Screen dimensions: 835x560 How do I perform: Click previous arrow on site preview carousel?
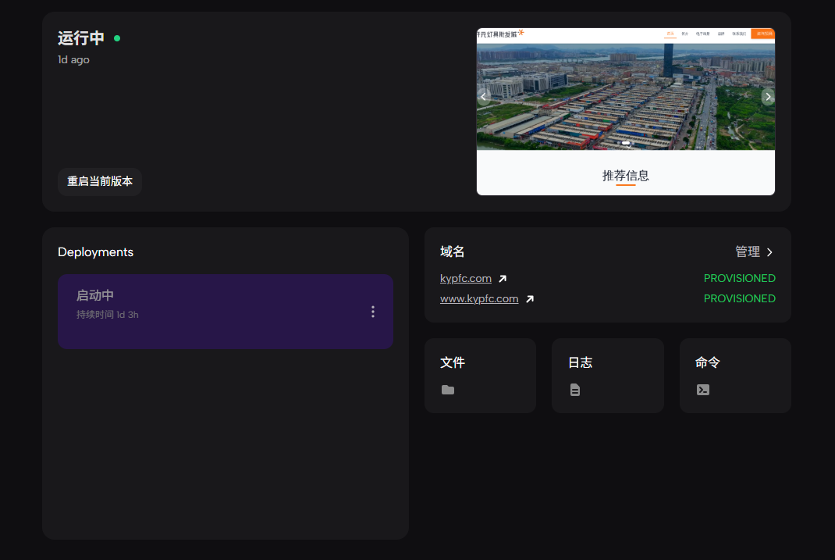pos(484,97)
